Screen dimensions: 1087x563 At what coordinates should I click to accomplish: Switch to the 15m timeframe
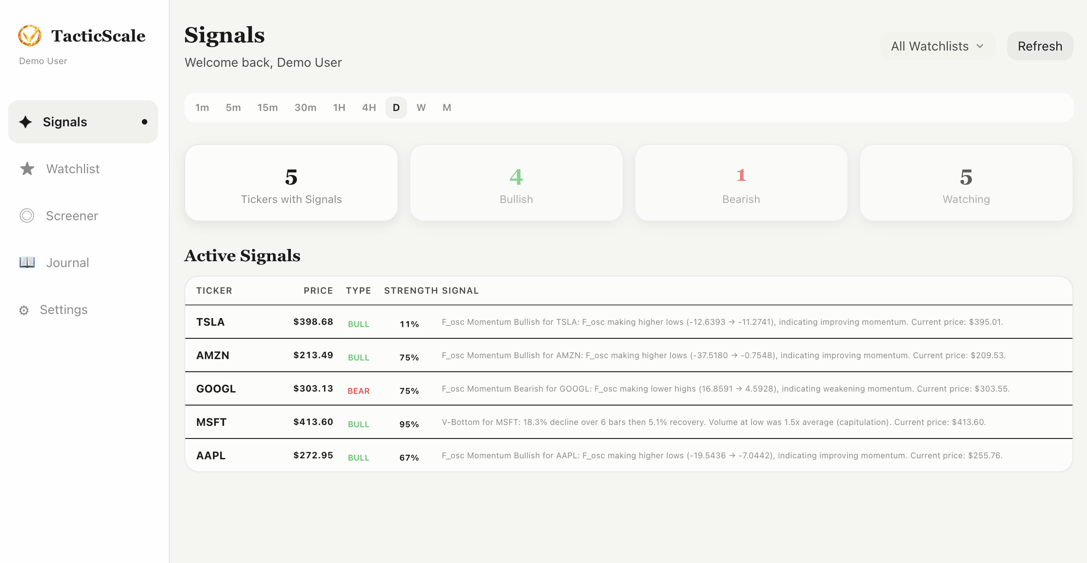268,107
